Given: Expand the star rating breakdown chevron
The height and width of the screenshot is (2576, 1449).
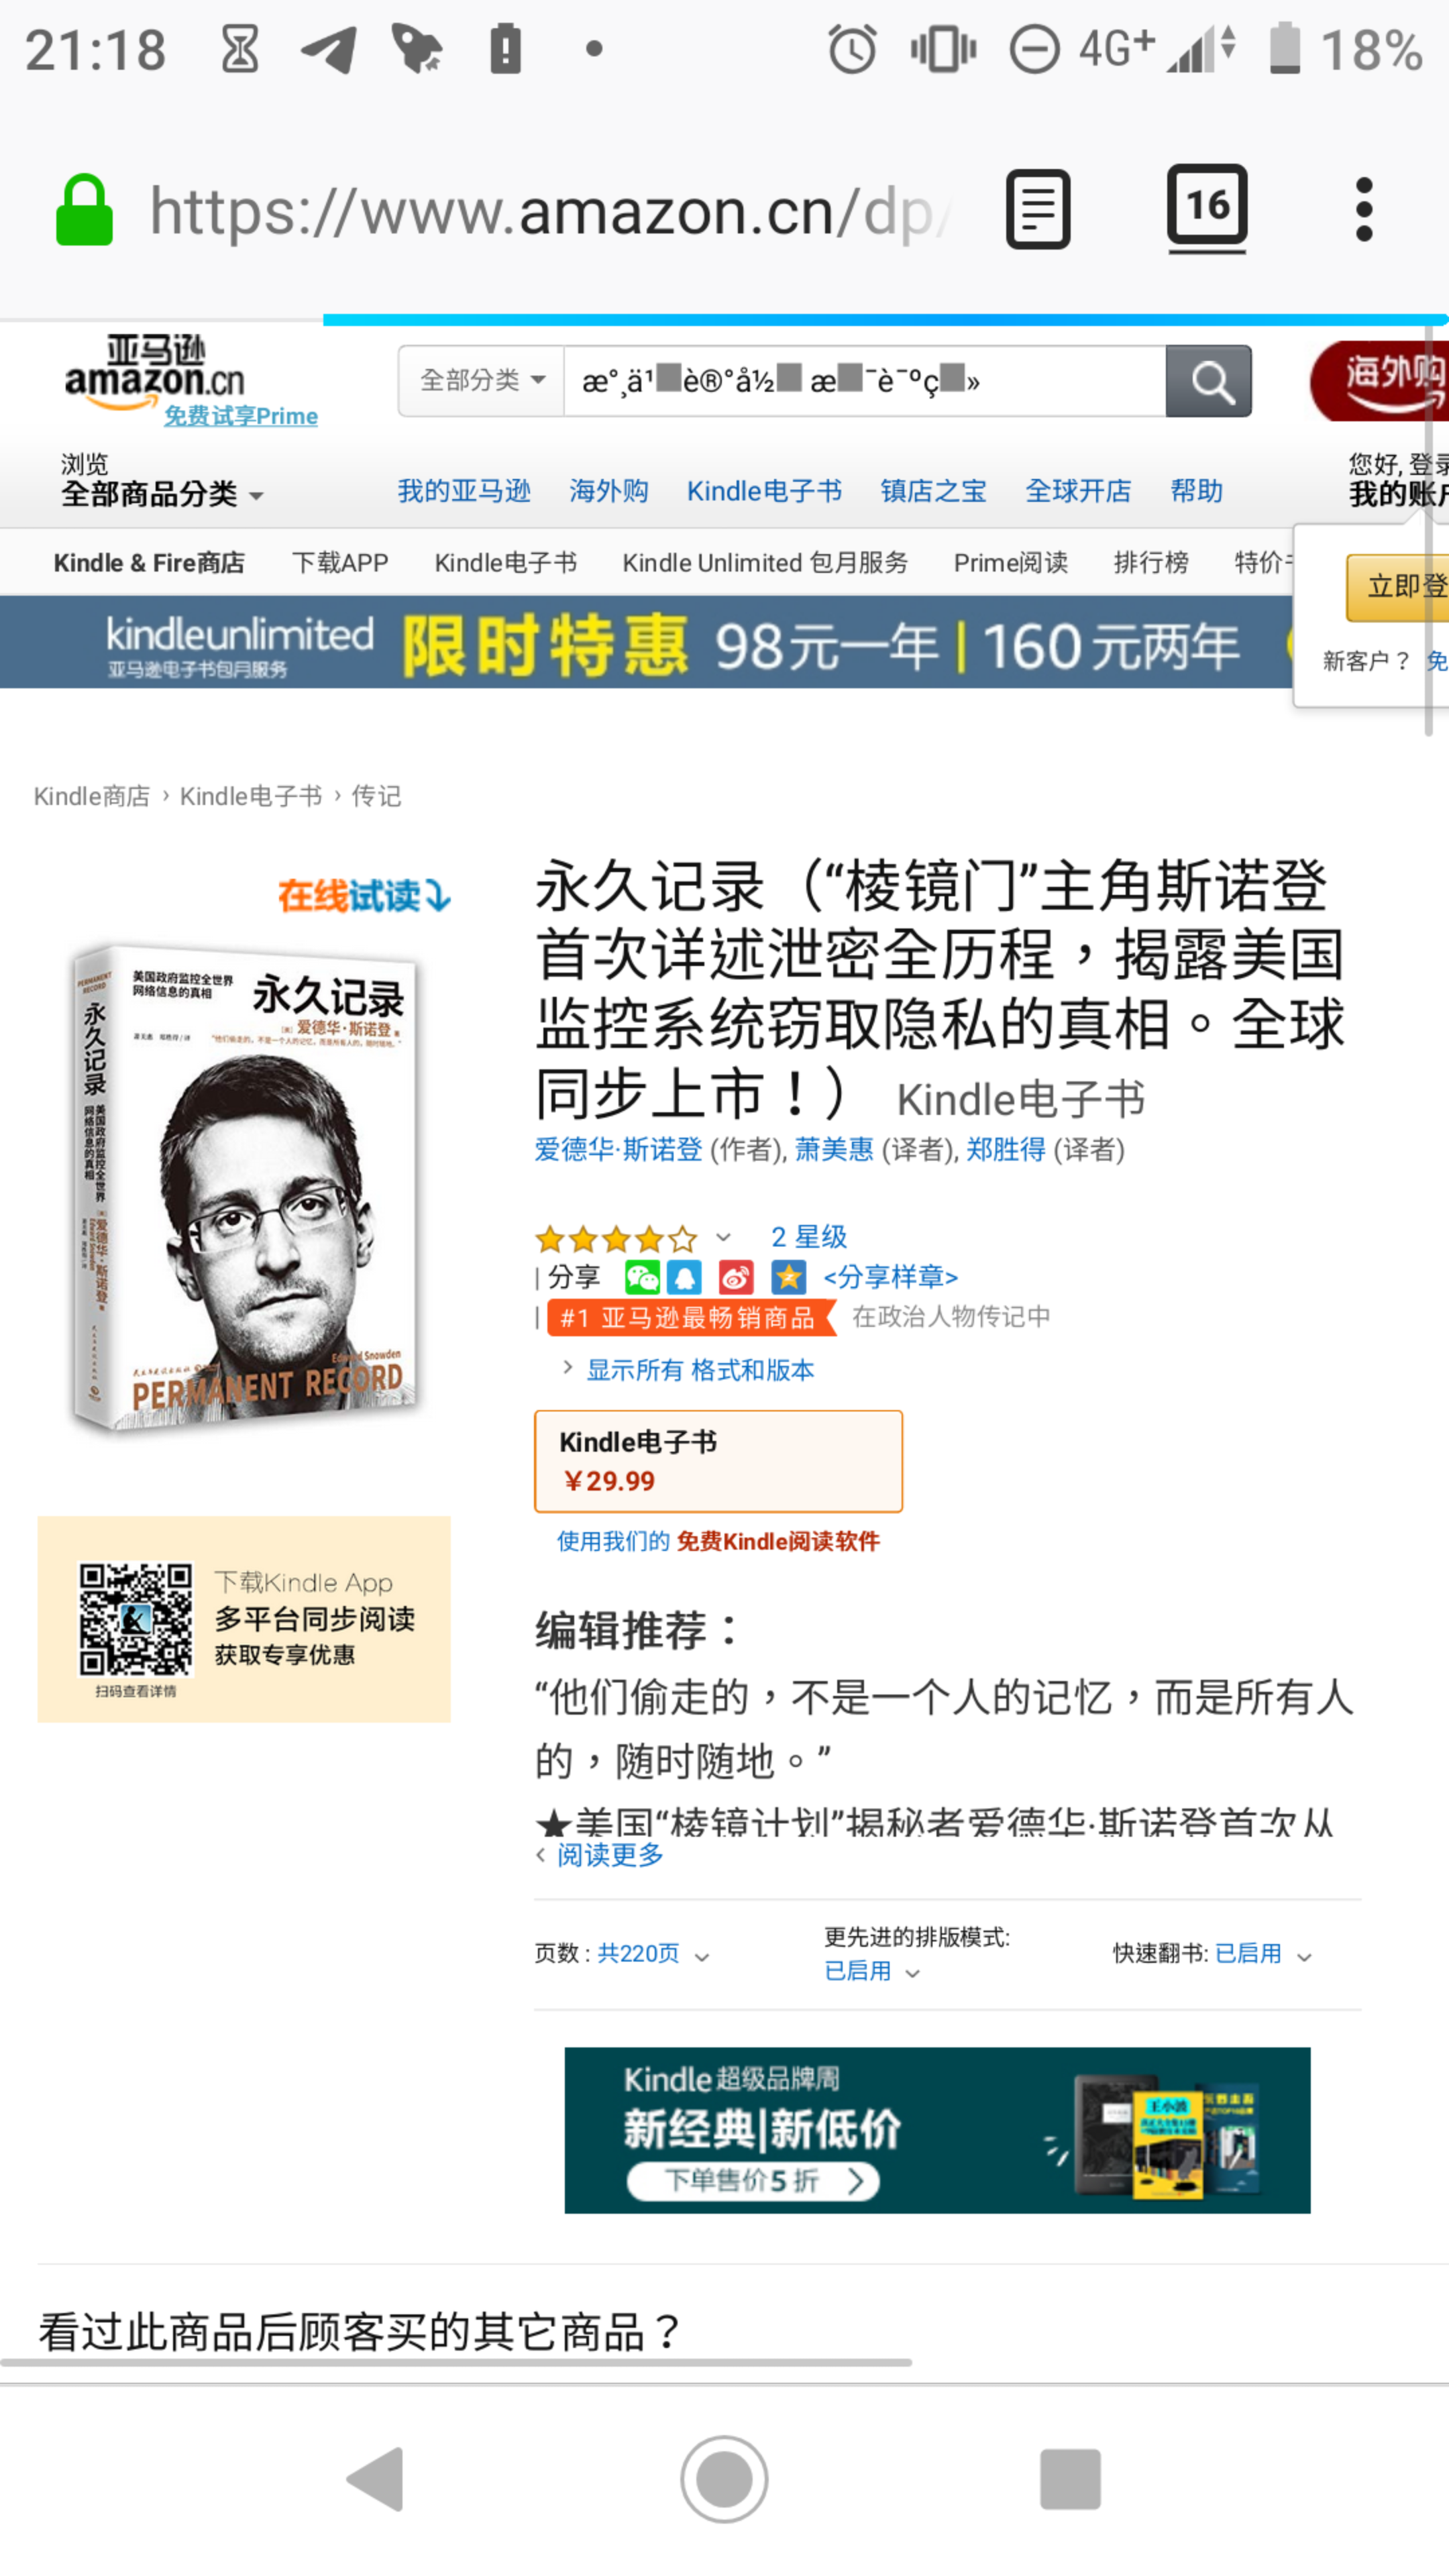Looking at the screenshot, I should [x=724, y=1238].
